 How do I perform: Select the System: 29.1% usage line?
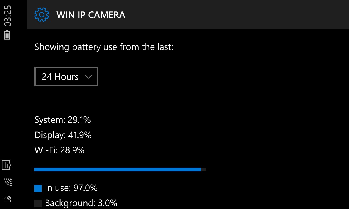[62, 120]
